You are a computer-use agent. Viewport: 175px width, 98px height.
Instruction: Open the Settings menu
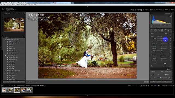(18, 5)
